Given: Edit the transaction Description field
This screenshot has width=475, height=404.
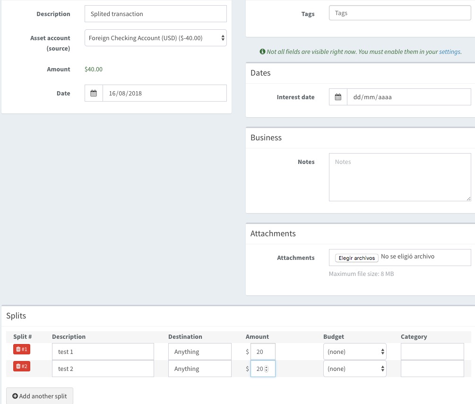Looking at the screenshot, I should coord(155,14).
